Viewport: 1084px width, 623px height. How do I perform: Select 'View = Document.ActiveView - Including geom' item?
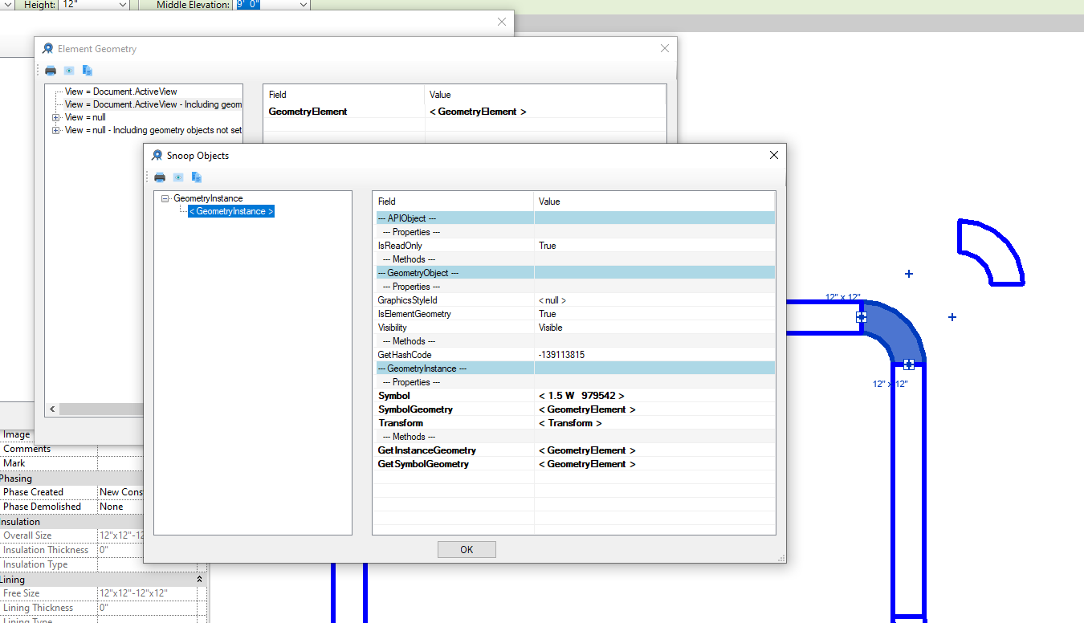pyautogui.click(x=153, y=104)
